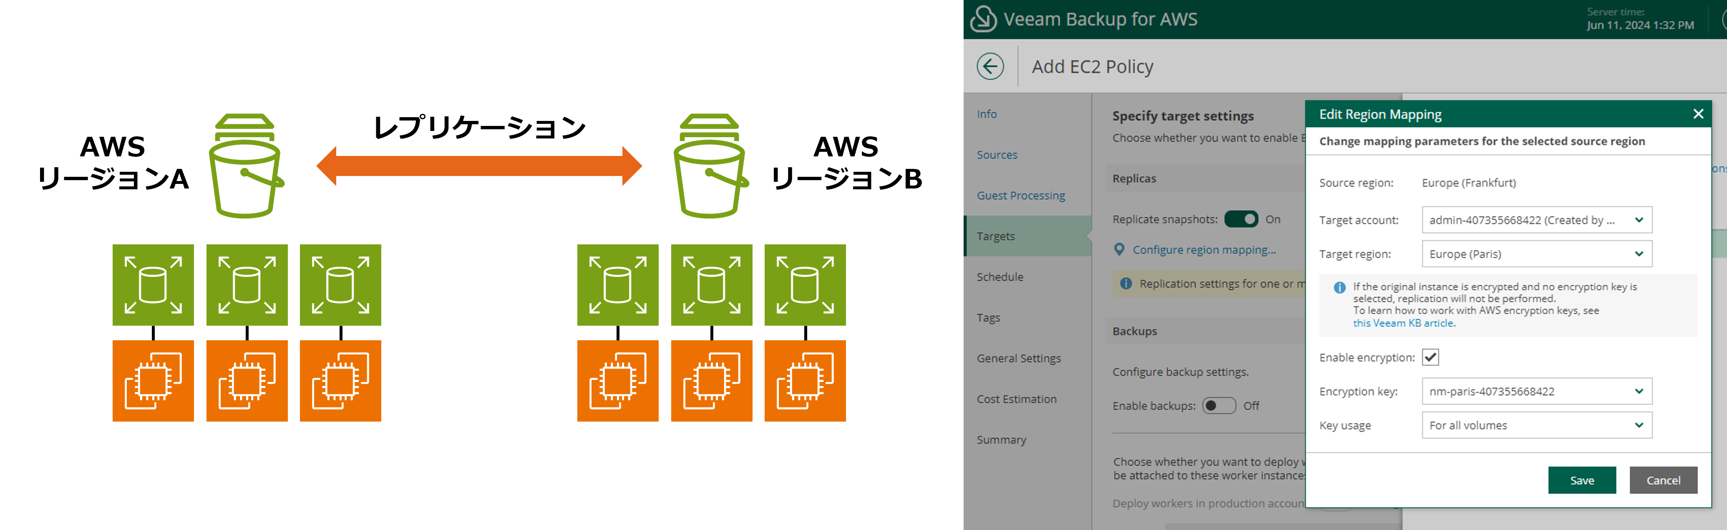Open the Key usage dropdown
1727x530 pixels.
point(1537,425)
